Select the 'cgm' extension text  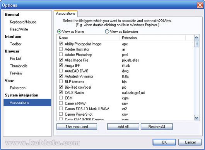pyautogui.click(x=125, y=98)
